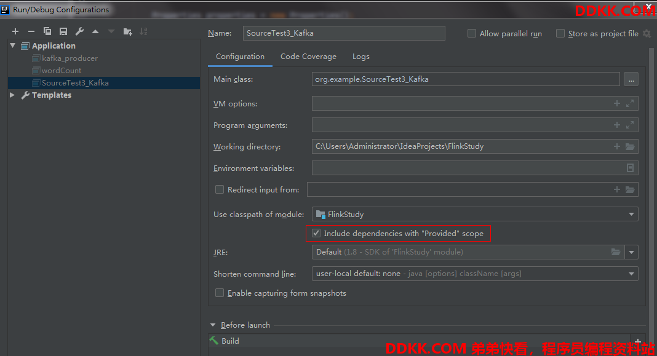Image resolution: width=657 pixels, height=356 pixels.
Task: Open the Environment variables editor icon
Action: click(630, 168)
